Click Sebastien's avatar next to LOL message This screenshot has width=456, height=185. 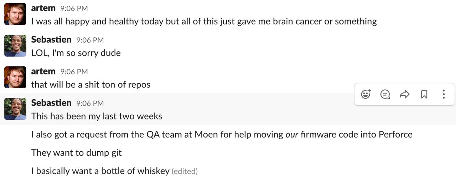coord(15,46)
